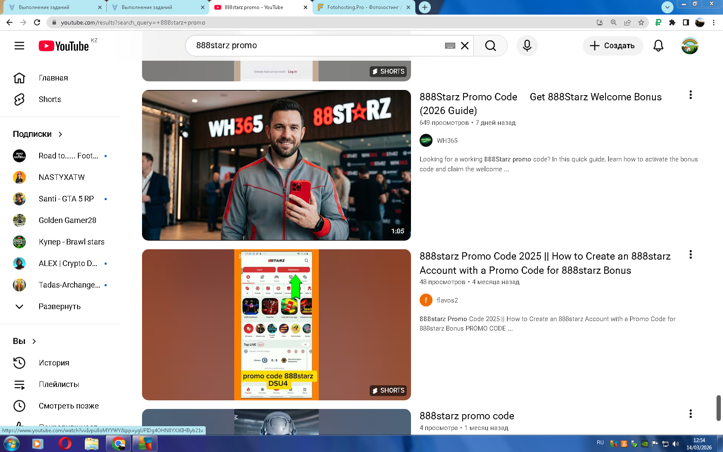This screenshot has height=452, width=723.
Task: Clear the search query with X
Action: tap(465, 46)
